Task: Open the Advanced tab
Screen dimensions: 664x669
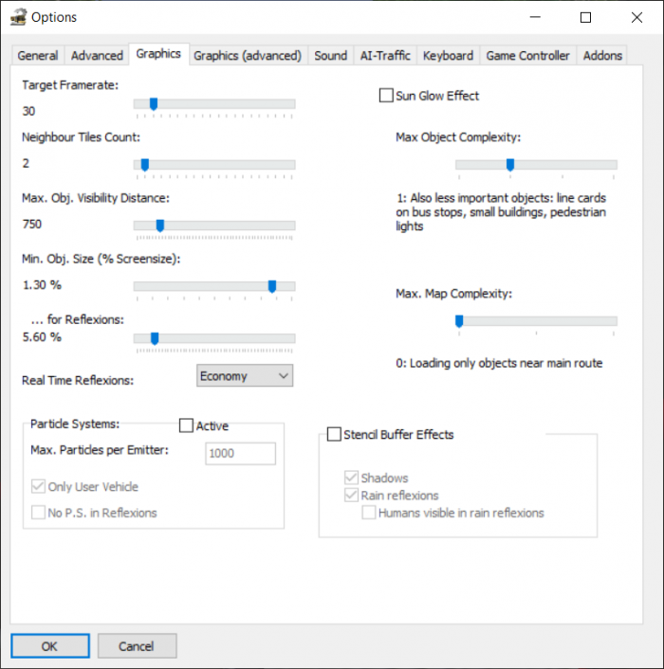Action: coord(97,56)
